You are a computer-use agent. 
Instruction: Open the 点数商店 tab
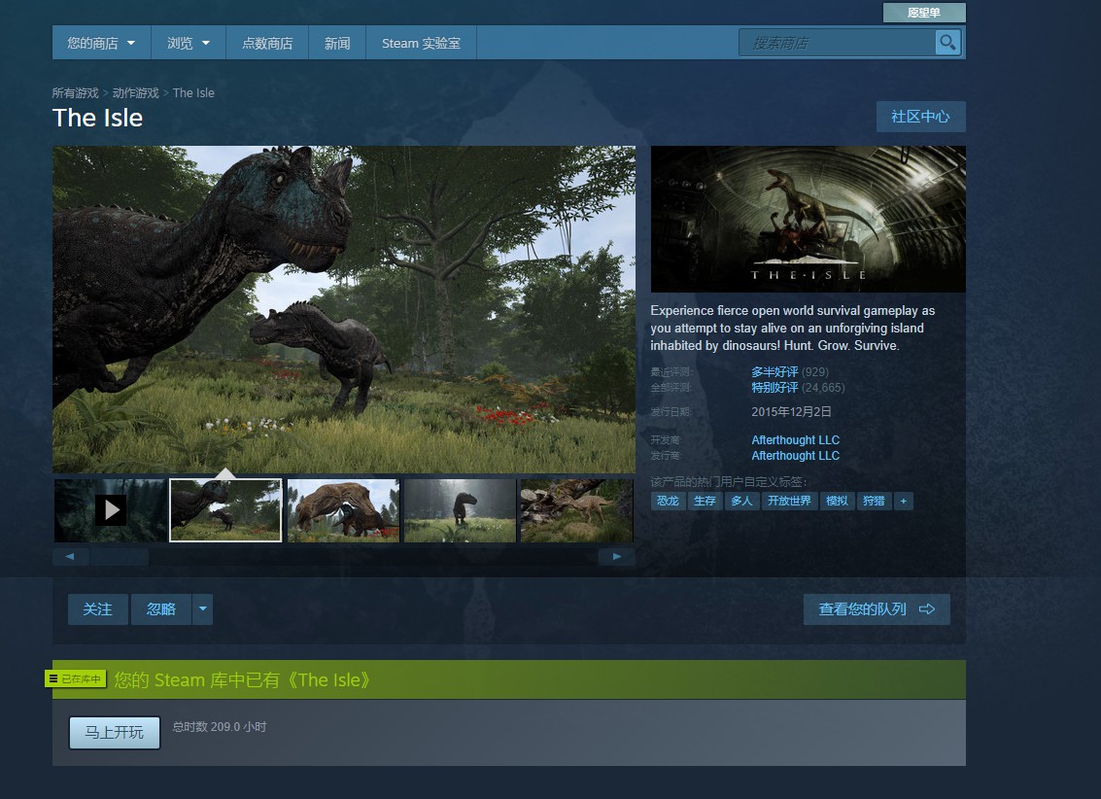pos(267,43)
